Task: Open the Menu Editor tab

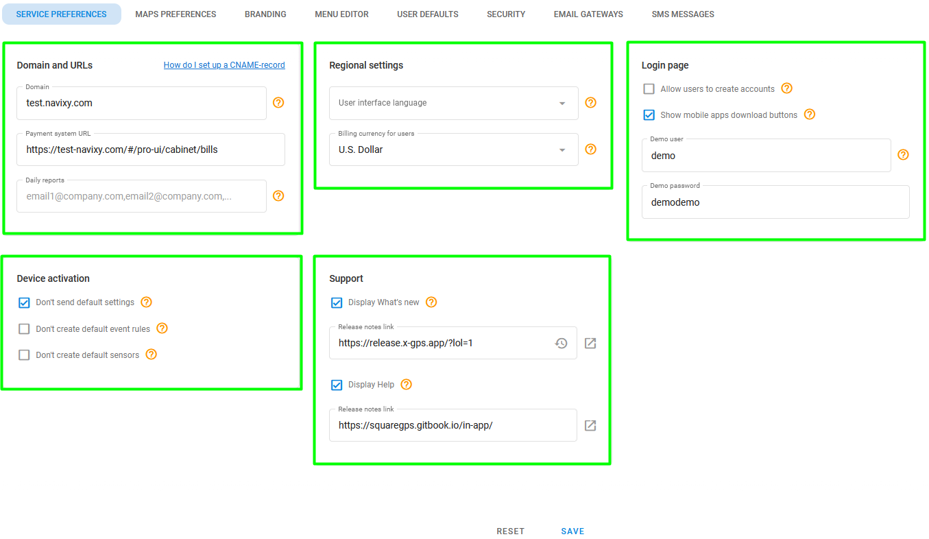Action: [341, 14]
